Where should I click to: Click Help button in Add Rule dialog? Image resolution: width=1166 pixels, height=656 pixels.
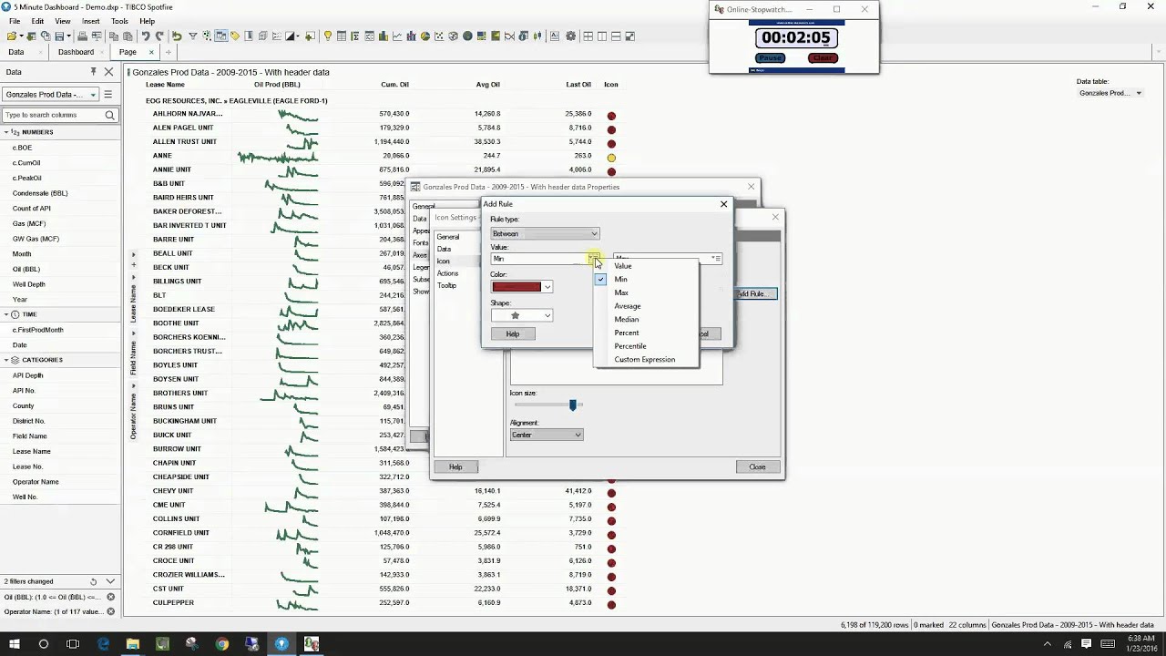point(513,334)
